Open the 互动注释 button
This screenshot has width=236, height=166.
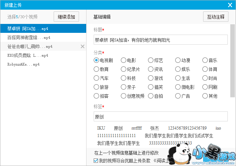(x=216, y=17)
